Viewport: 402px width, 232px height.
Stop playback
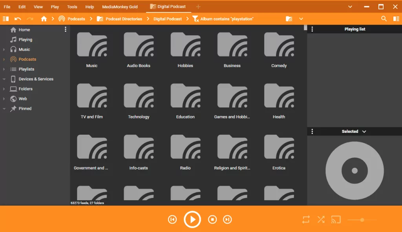tap(212, 219)
